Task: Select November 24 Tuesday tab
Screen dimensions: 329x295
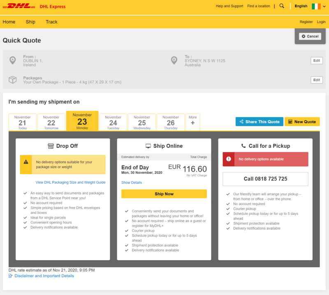Action: 113,122
